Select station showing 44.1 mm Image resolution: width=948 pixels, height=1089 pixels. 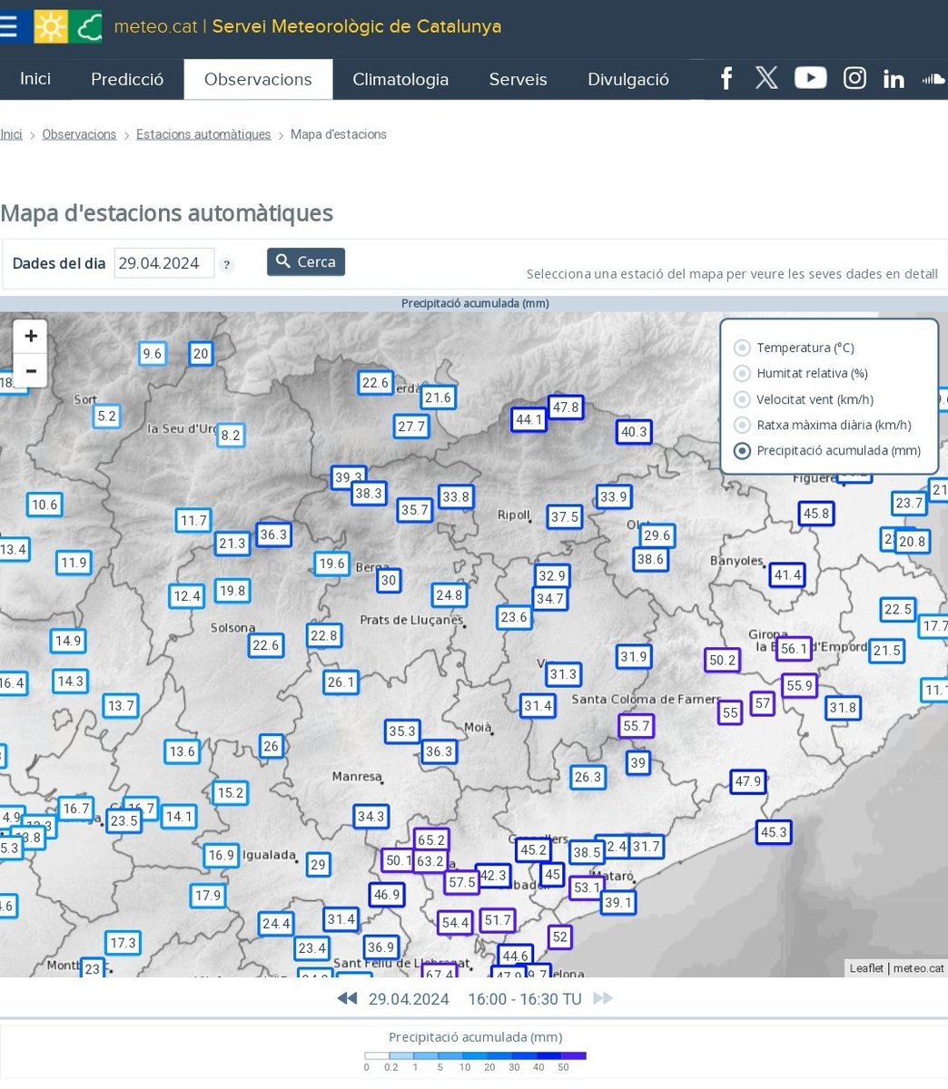click(528, 419)
